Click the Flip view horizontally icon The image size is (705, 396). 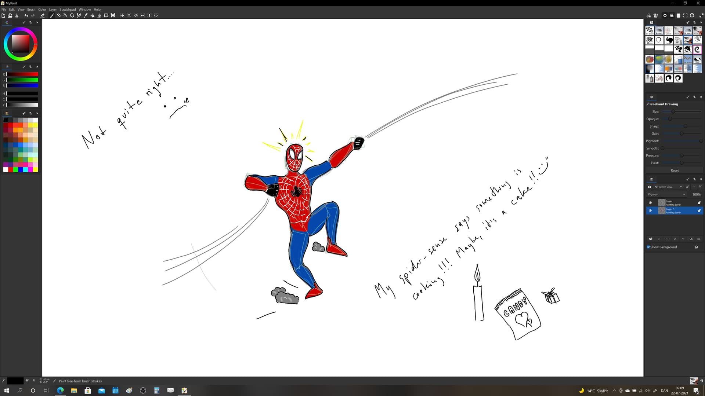click(x=142, y=15)
